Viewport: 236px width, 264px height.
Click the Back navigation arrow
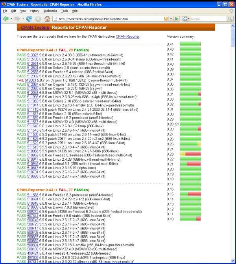6,19
